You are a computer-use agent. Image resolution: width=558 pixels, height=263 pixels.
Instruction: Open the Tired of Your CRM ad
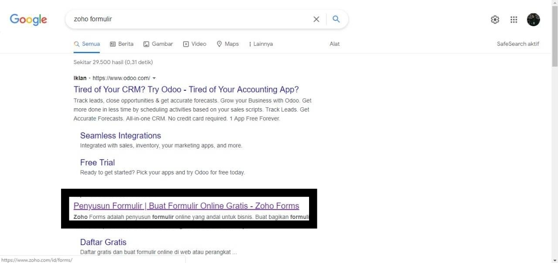(x=186, y=89)
